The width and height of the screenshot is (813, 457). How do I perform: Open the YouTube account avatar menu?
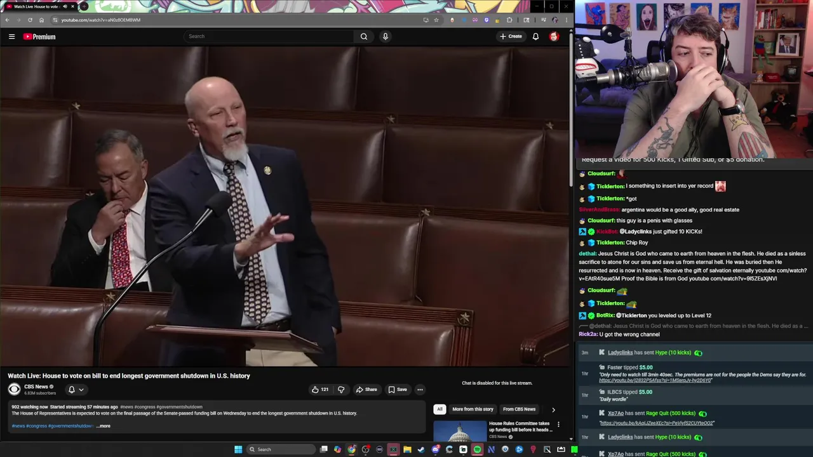(554, 36)
